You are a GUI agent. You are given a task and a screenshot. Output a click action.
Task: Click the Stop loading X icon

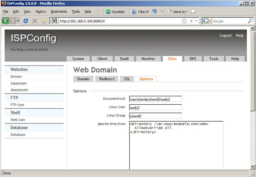(35, 21)
